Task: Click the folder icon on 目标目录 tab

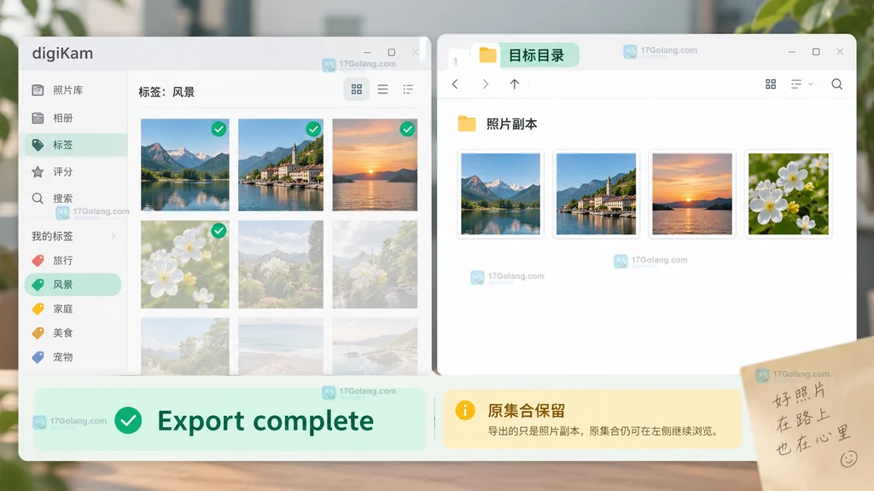Action: tap(487, 55)
